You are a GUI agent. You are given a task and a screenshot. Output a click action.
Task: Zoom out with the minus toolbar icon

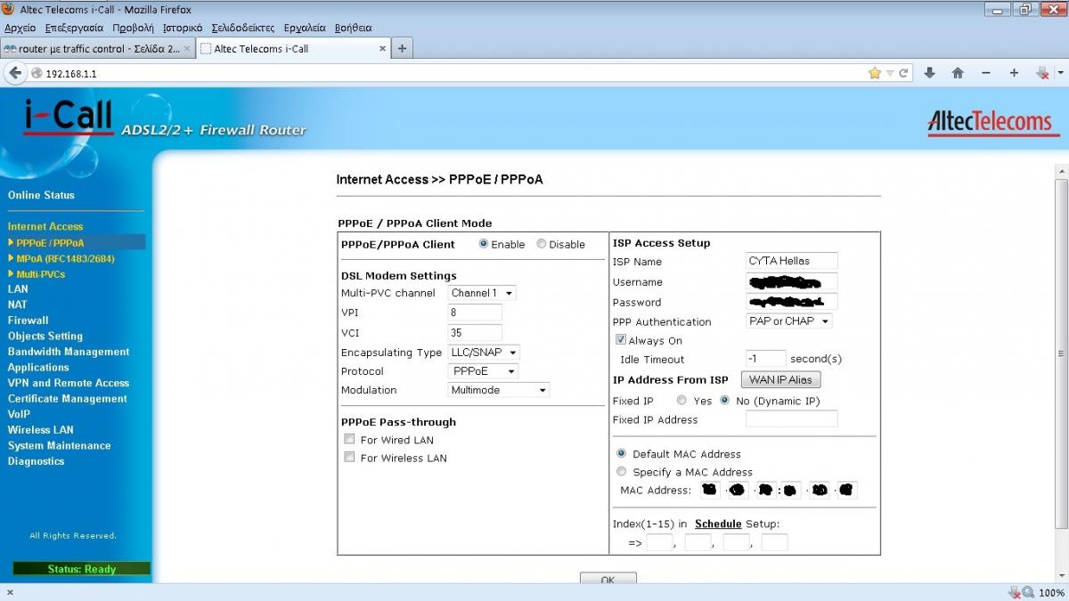pos(986,73)
